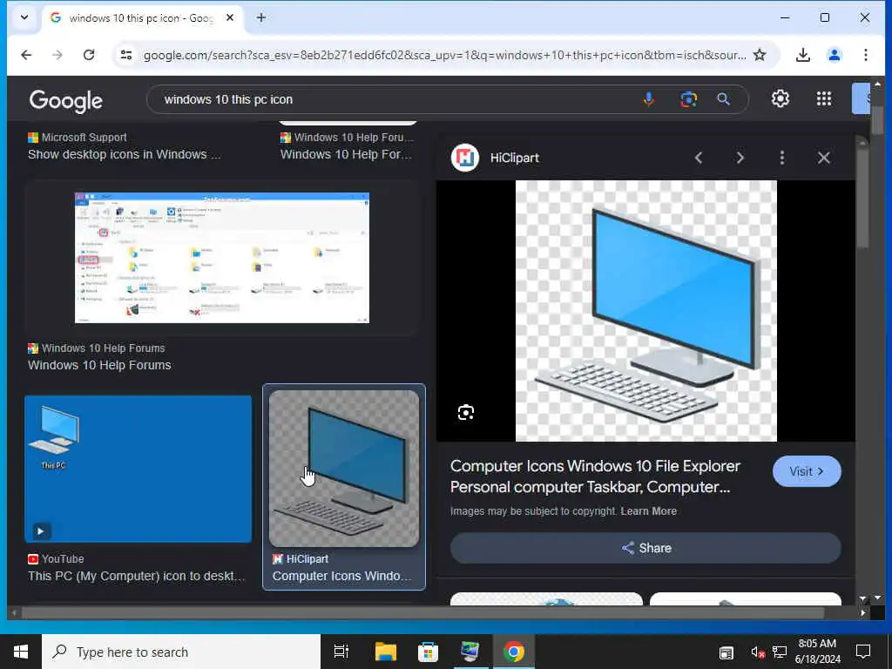The width and height of the screenshot is (892, 669).
Task: Click the Share button
Action: [x=645, y=548]
